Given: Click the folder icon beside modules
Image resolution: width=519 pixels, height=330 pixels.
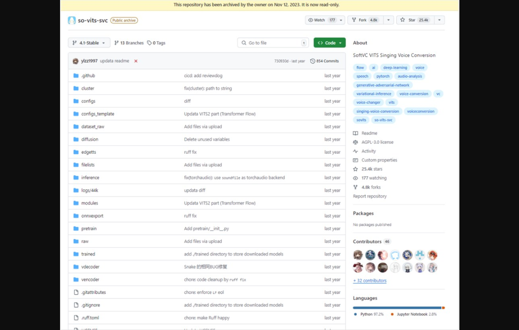Looking at the screenshot, I should [76, 203].
